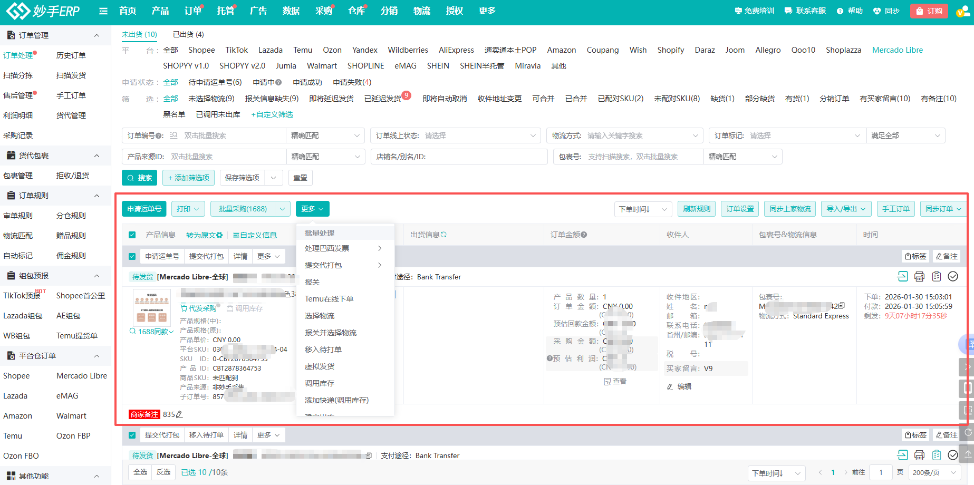974x485 pixels.
Task: Toggle the select-all checkbox in the 产品信息 header
Action: point(132,235)
